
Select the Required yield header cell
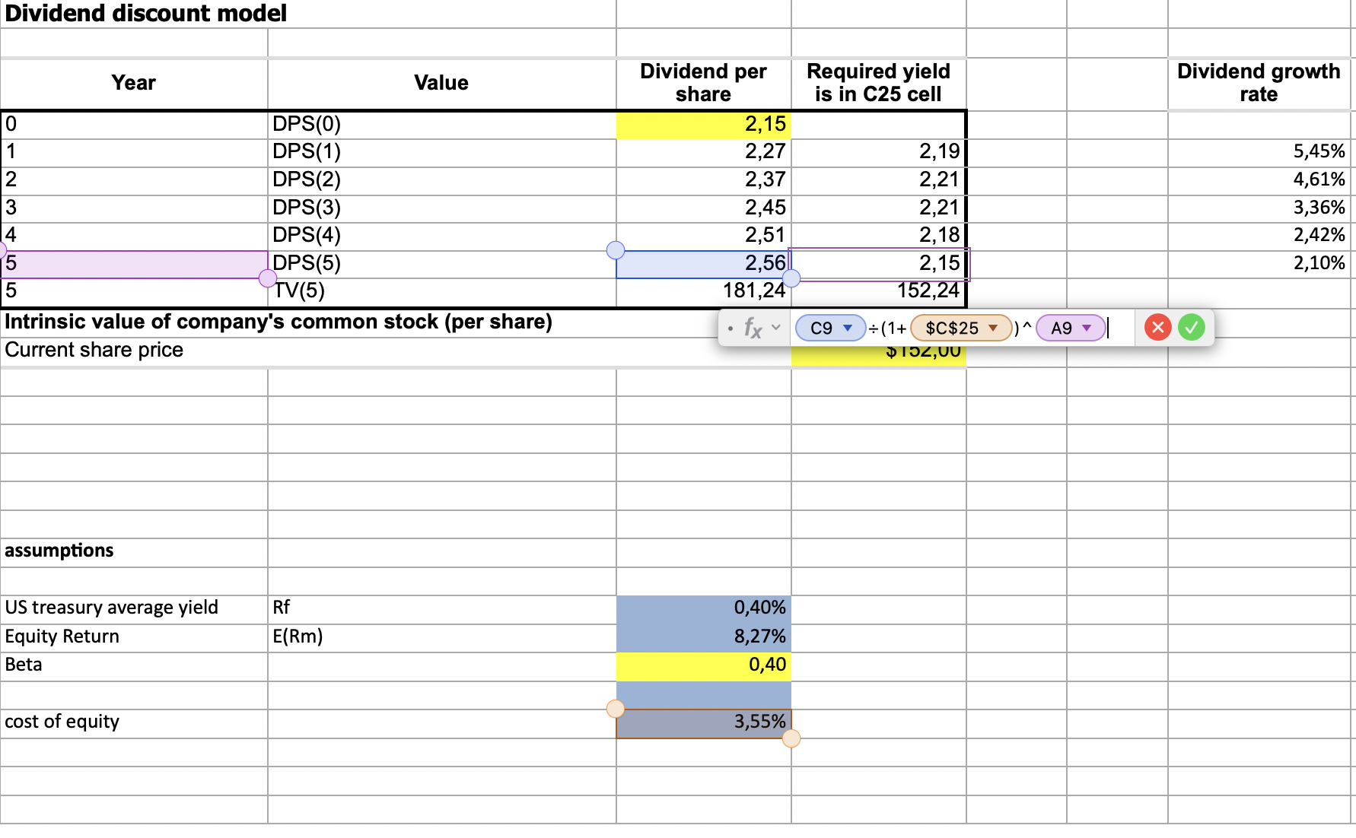(878, 84)
